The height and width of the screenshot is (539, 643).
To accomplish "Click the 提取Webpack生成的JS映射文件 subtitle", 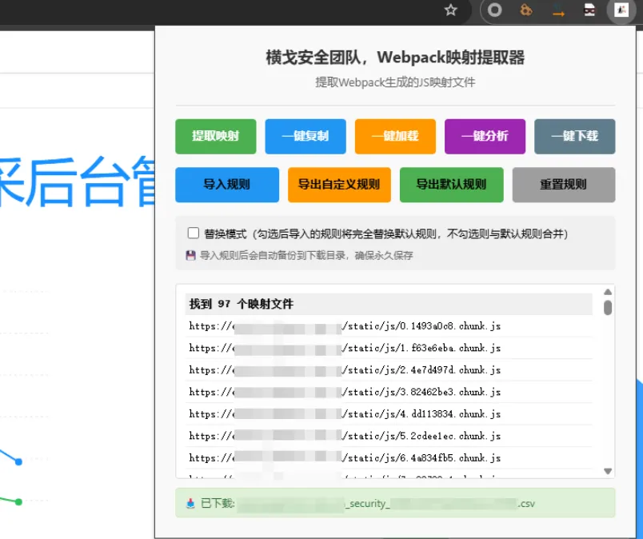I will tap(395, 82).
